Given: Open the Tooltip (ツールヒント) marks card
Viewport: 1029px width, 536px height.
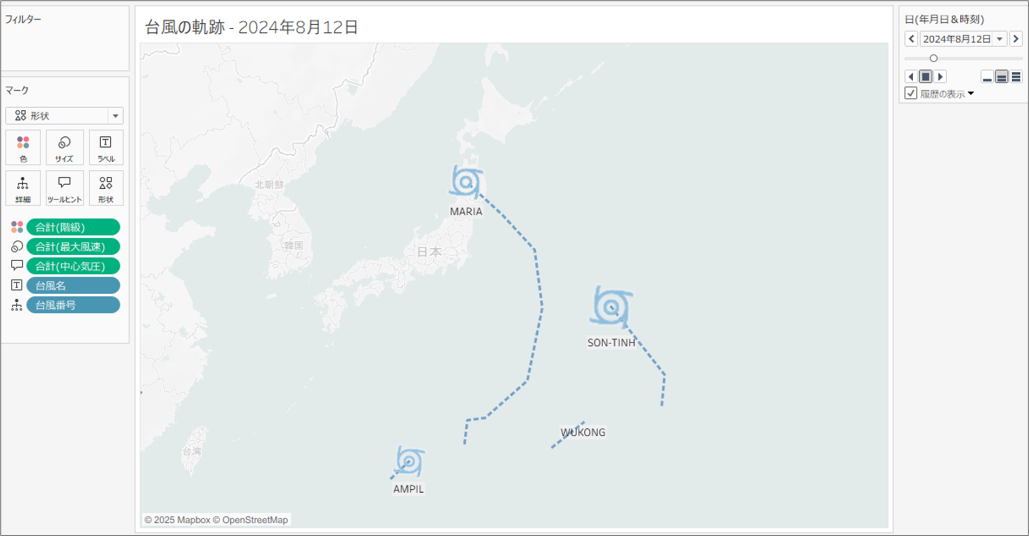Looking at the screenshot, I should 64,188.
